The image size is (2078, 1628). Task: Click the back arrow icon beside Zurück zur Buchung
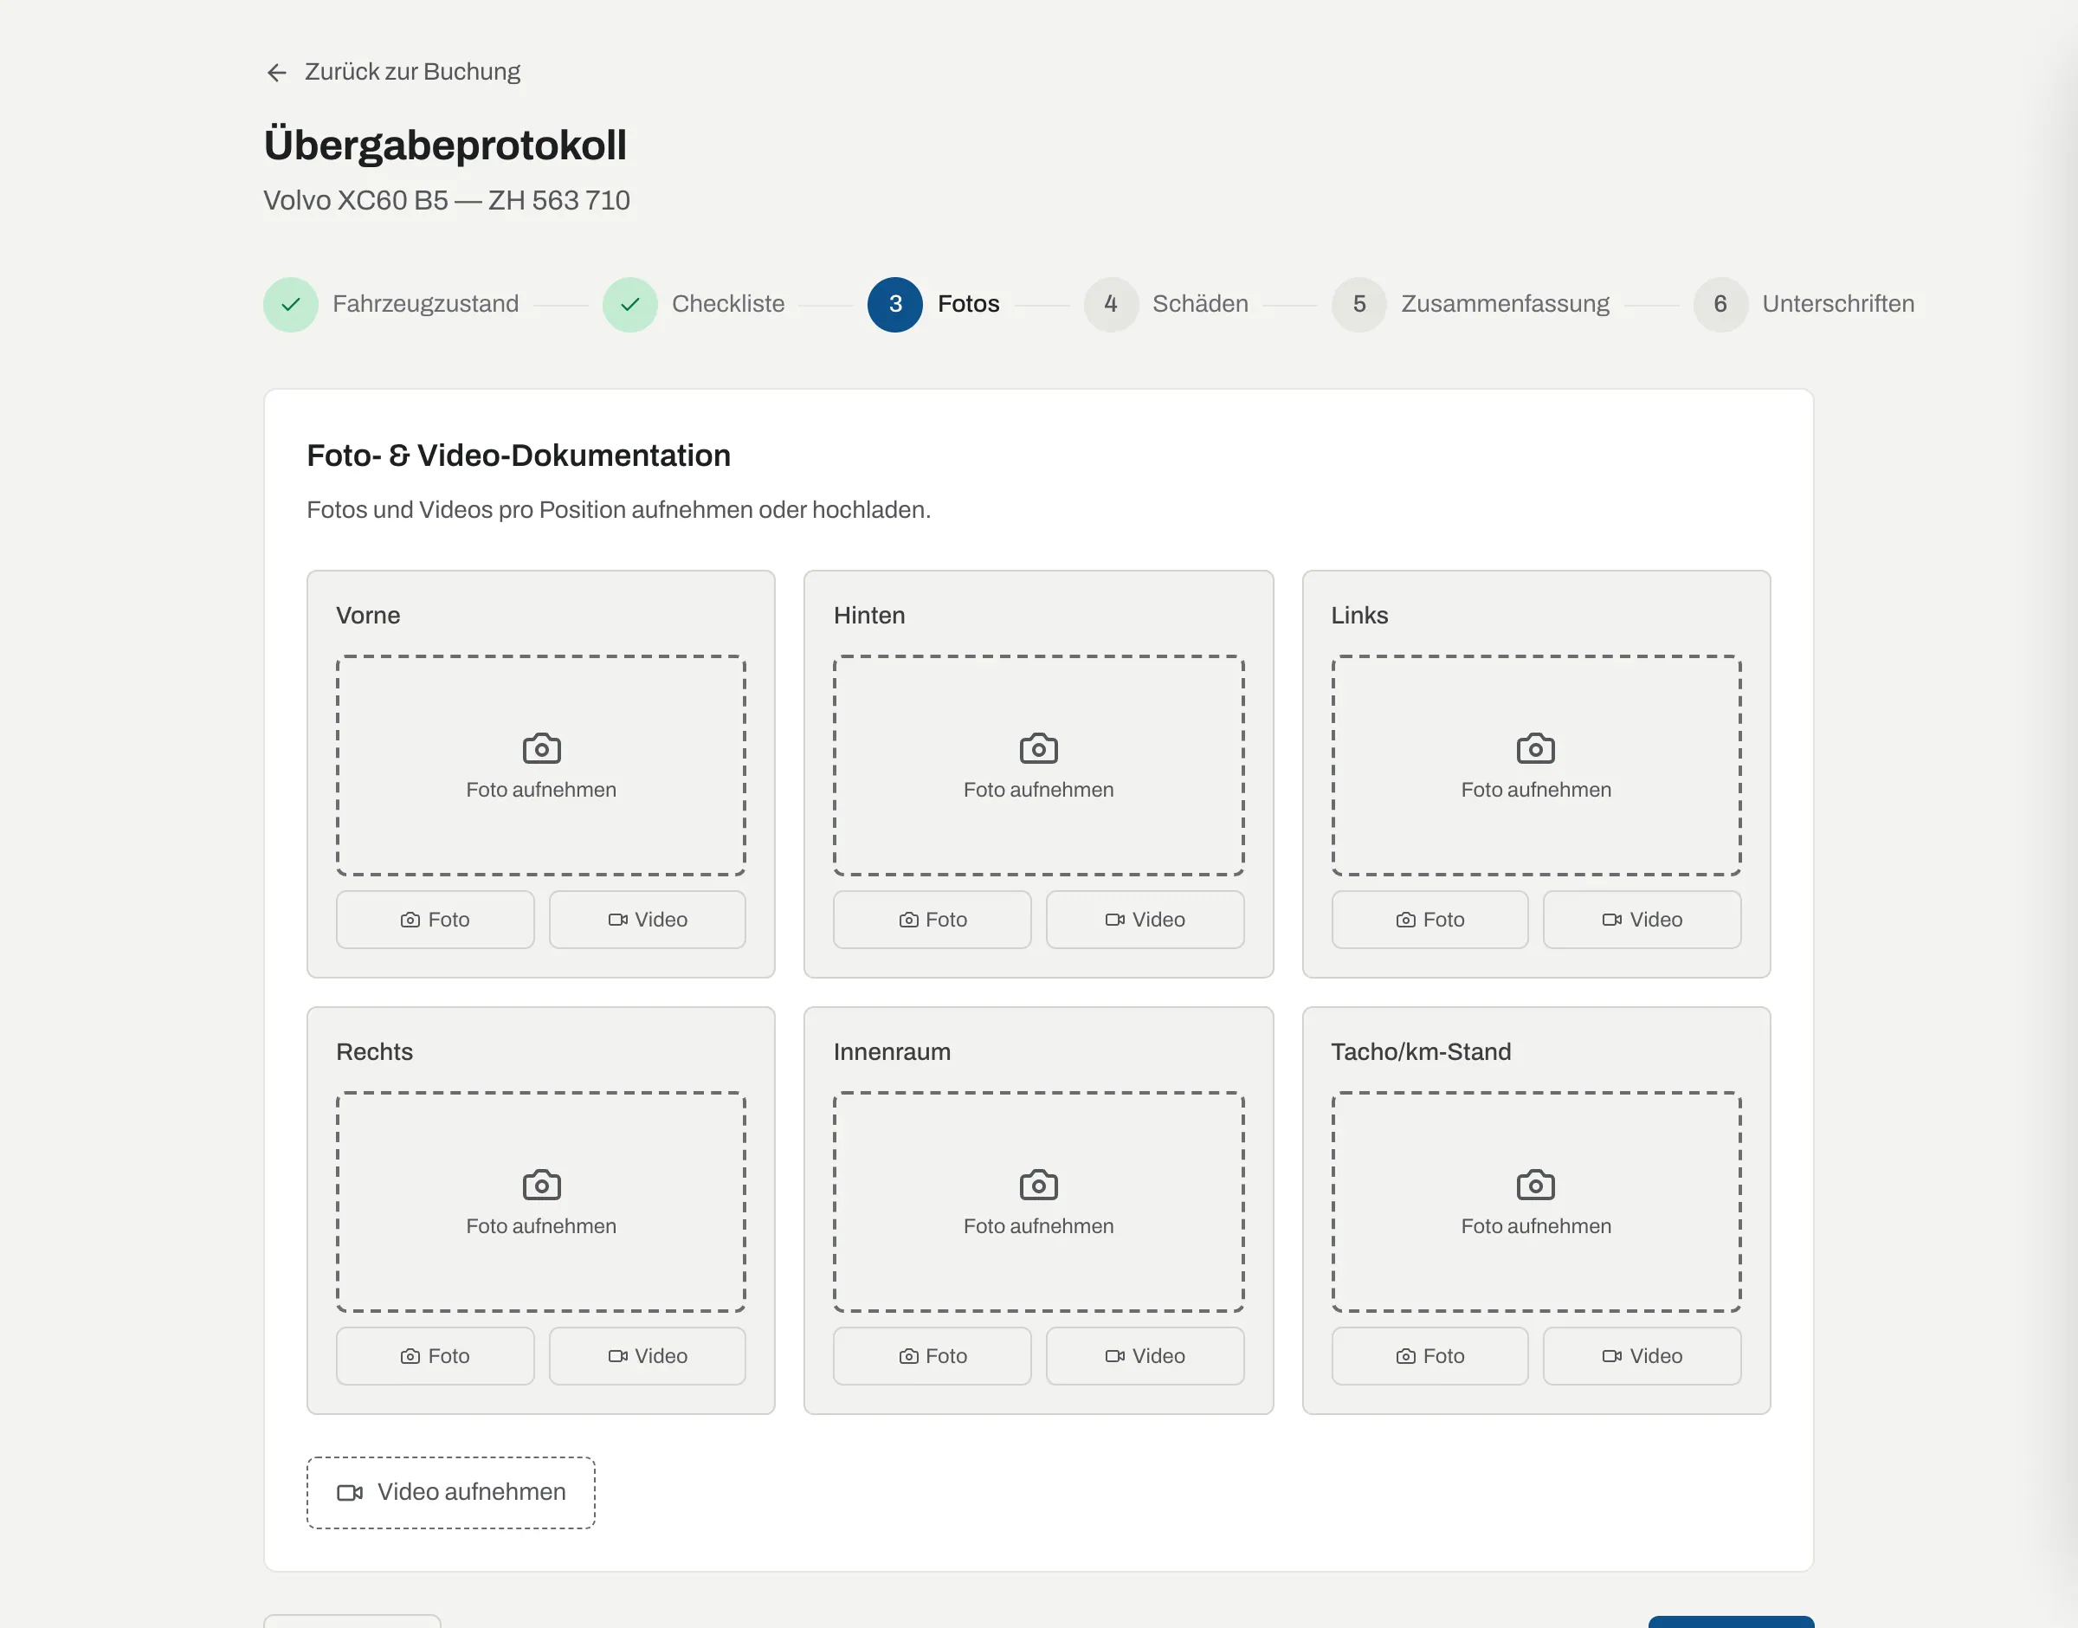[276, 73]
